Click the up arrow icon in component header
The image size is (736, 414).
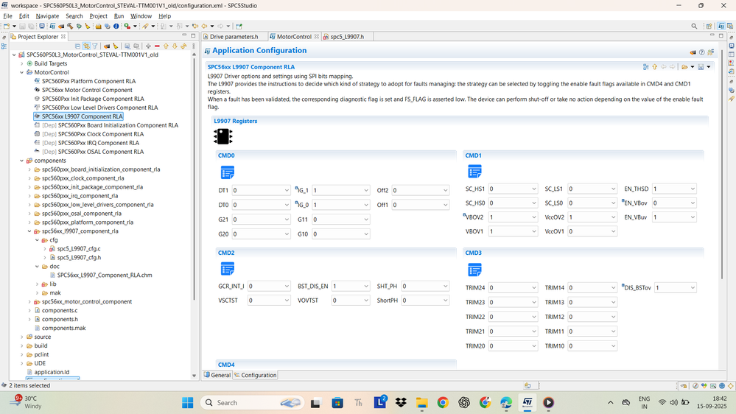(655, 67)
